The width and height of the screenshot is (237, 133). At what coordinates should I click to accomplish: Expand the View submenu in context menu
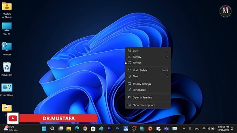click(148, 51)
